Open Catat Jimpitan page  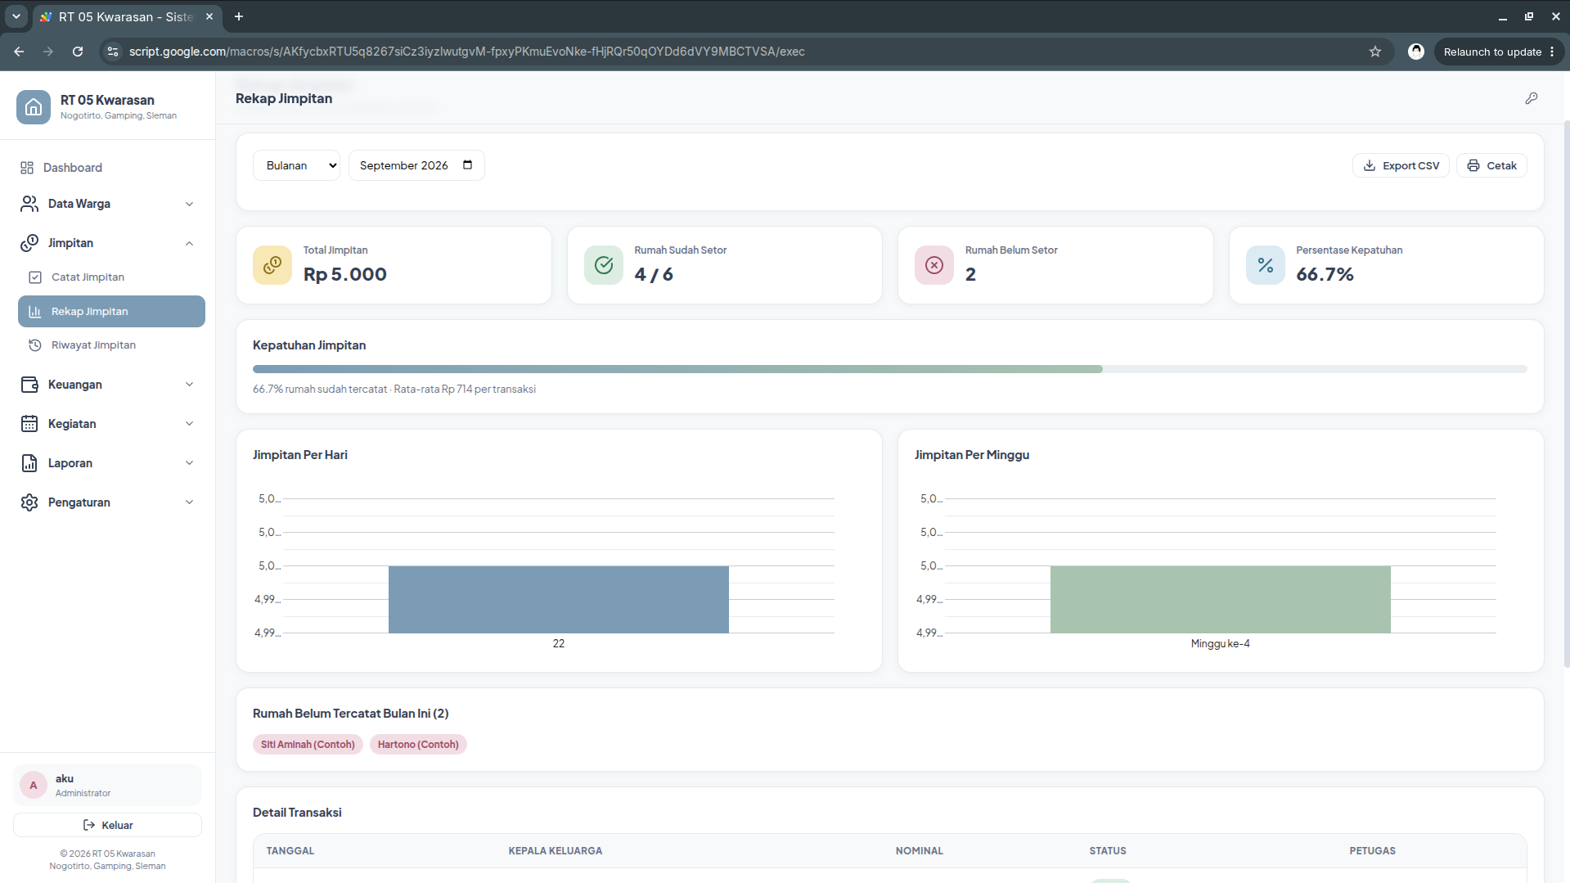coord(111,277)
